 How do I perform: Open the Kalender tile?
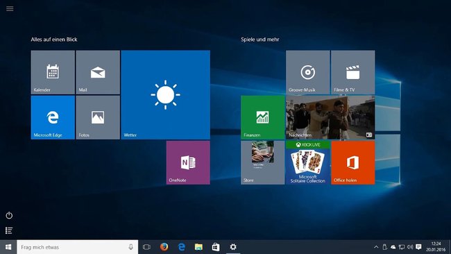pyautogui.click(x=53, y=72)
